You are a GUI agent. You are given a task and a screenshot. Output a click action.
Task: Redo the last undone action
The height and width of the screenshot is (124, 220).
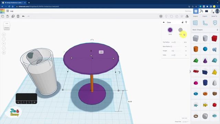(28, 16)
